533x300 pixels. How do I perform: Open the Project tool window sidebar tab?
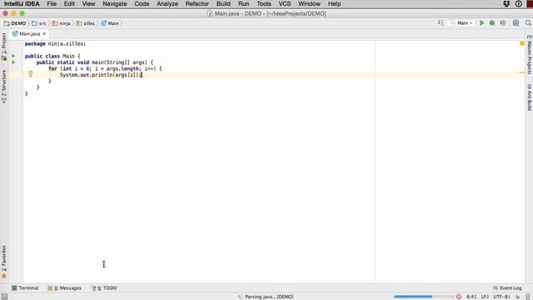coord(3,47)
